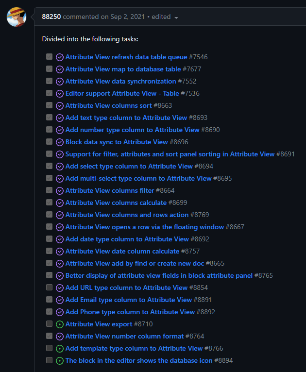Click the closed-issue icon beside Add URL type column
The image size is (306, 372).
[x=60, y=287]
